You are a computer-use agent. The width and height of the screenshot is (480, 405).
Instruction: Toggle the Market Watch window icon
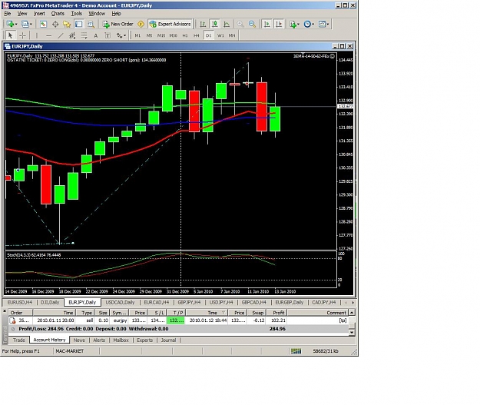[43, 24]
